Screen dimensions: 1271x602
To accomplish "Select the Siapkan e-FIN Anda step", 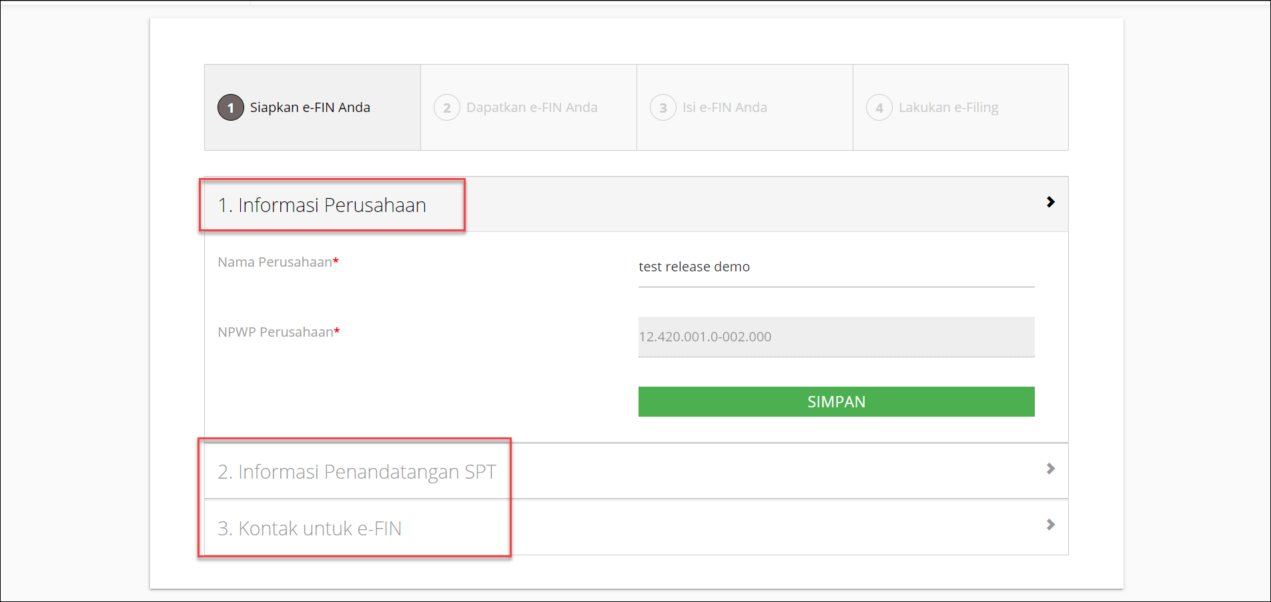I will tap(310, 107).
